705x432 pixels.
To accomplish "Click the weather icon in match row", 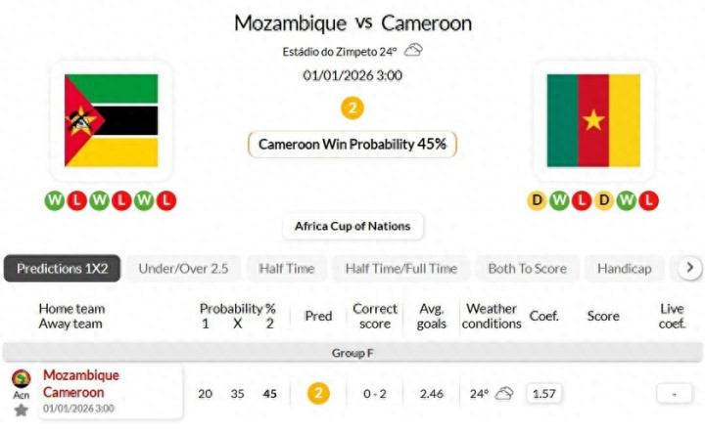I will click(503, 394).
